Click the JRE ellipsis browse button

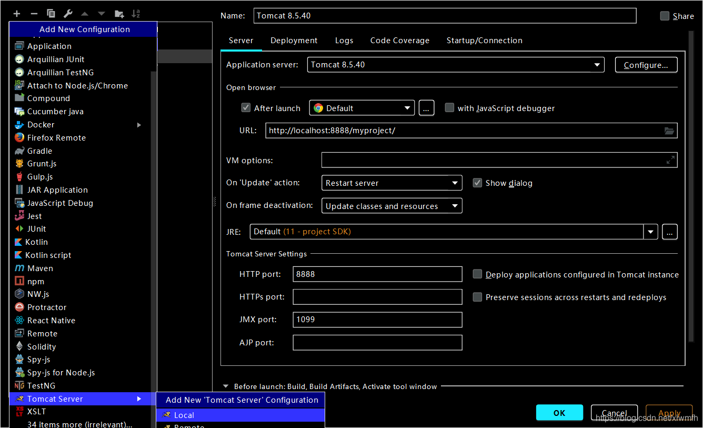[670, 232]
